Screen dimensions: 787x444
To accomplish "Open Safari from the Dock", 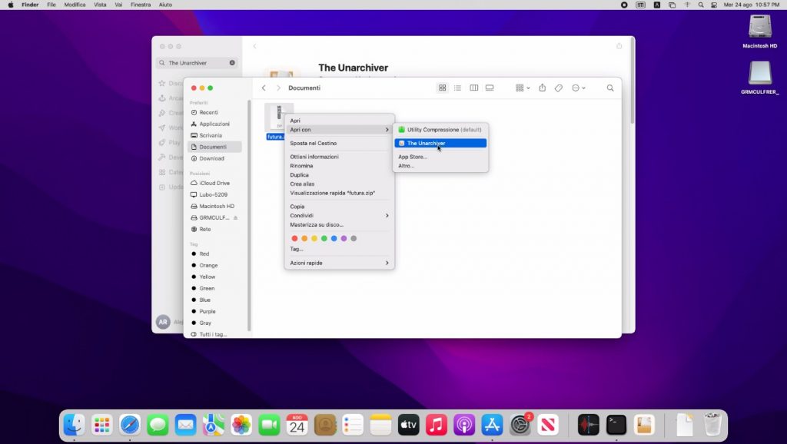I will [x=130, y=425].
